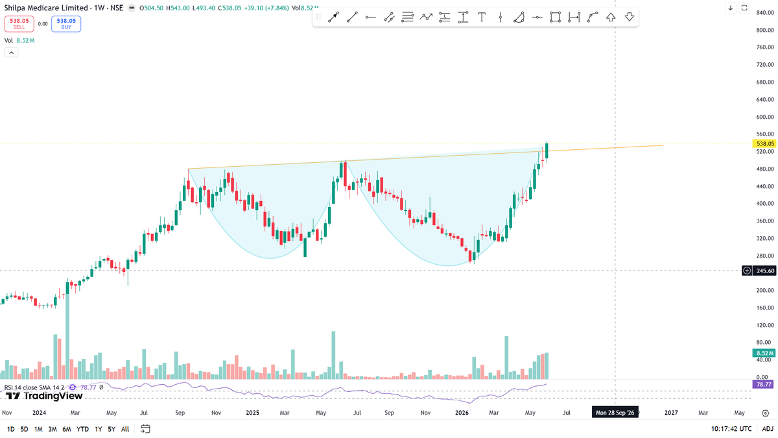
Task: Select the Vertical line tool
Action: [500, 18]
